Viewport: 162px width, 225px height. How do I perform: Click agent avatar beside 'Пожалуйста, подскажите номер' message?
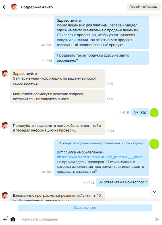pyautogui.click(x=5, y=125)
